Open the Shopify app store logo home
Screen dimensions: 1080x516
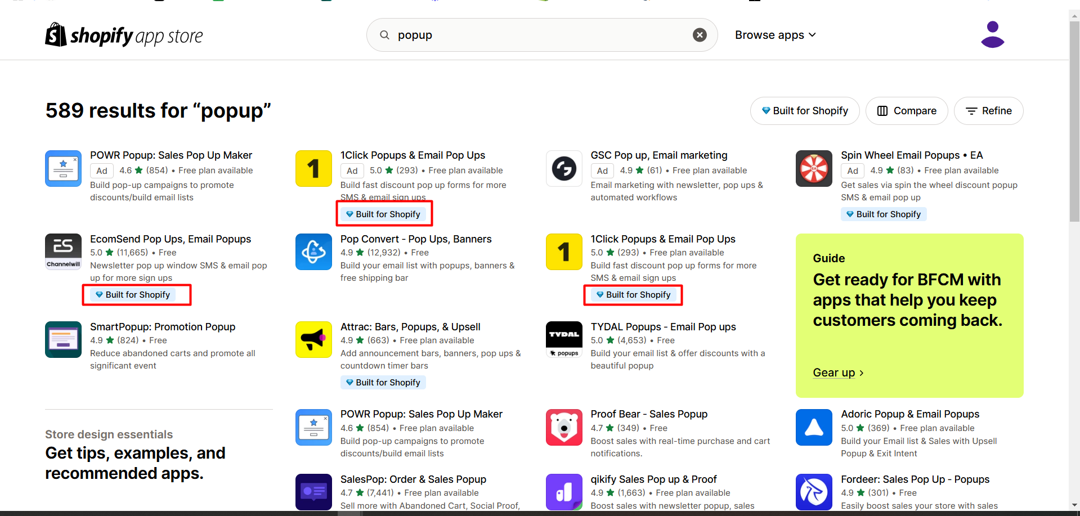coord(124,35)
